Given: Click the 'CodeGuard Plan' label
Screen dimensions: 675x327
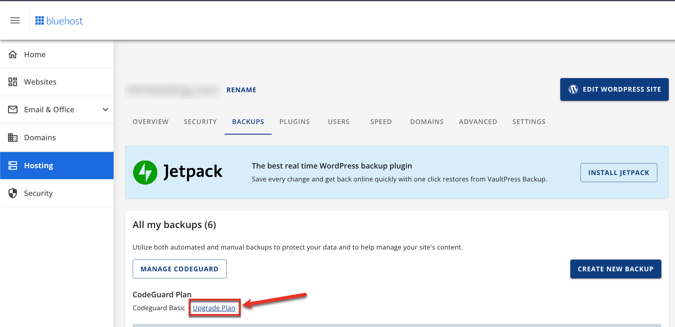Looking at the screenshot, I should [x=162, y=295].
